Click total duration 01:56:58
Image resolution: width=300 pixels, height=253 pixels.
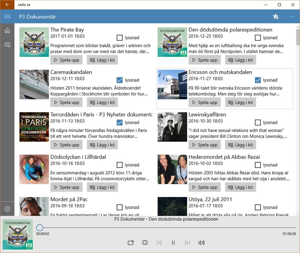(289, 234)
